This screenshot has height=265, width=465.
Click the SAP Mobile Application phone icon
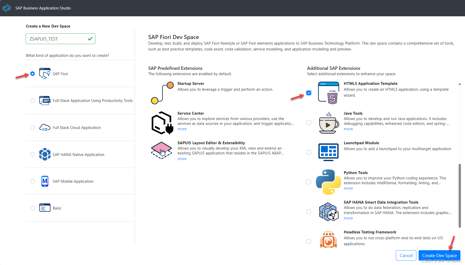(x=45, y=181)
